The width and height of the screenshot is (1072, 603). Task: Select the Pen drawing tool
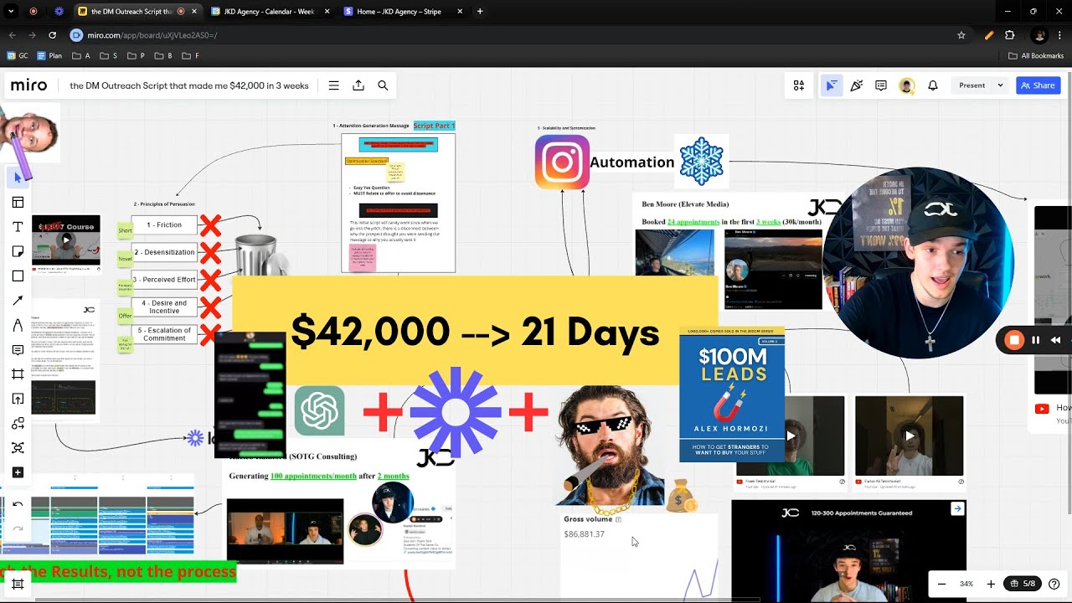18,325
